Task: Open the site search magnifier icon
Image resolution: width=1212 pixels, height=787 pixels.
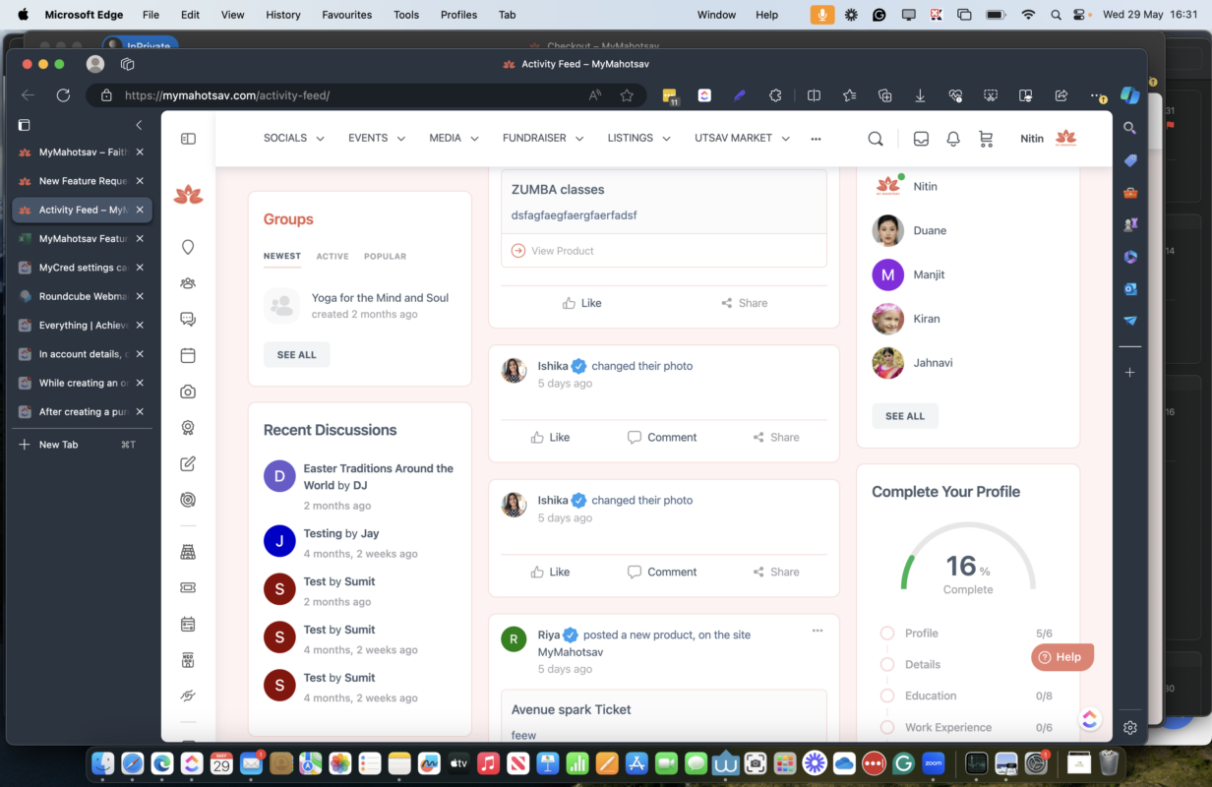Action: (876, 139)
